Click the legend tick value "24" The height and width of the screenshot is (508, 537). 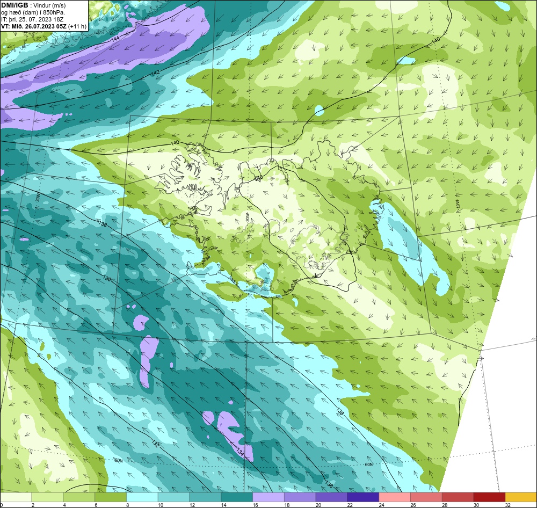(381, 505)
